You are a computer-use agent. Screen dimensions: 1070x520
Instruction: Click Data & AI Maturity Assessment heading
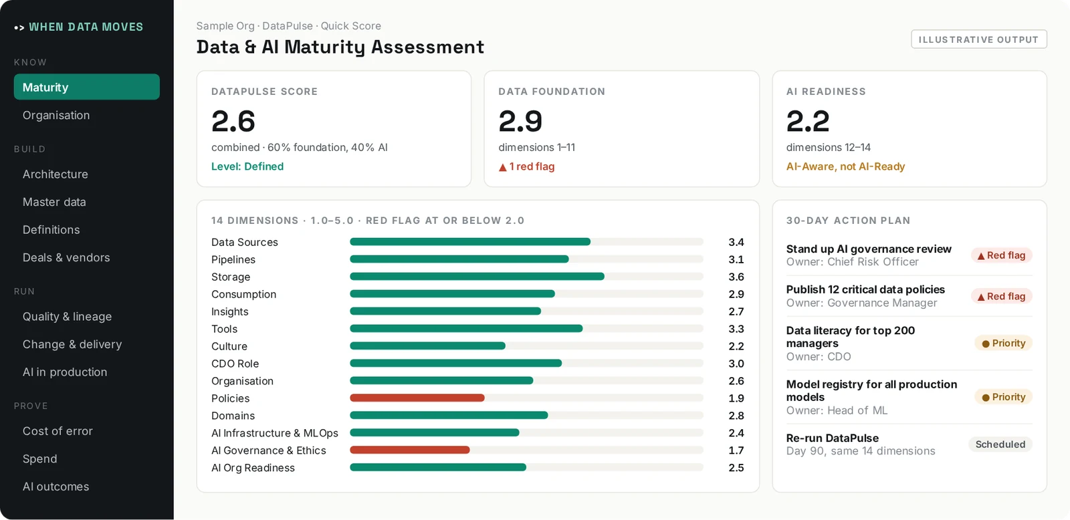340,47
